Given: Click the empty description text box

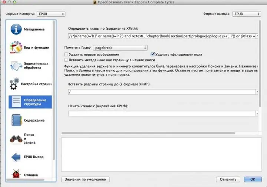Looking at the screenshot, I should 161,154.
